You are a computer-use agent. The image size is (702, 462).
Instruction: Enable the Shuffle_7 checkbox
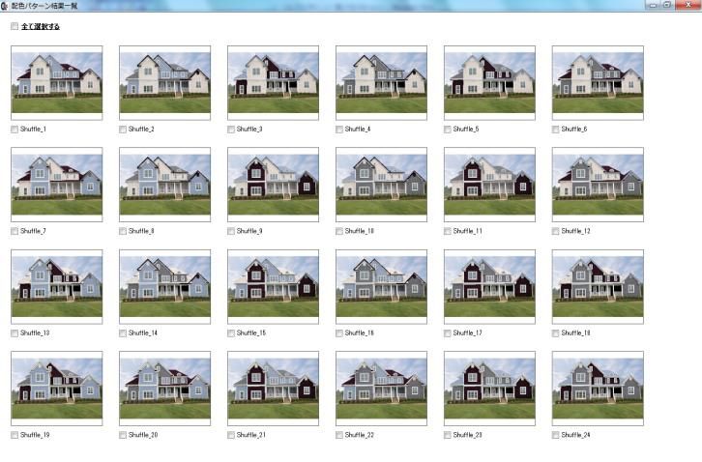click(15, 231)
